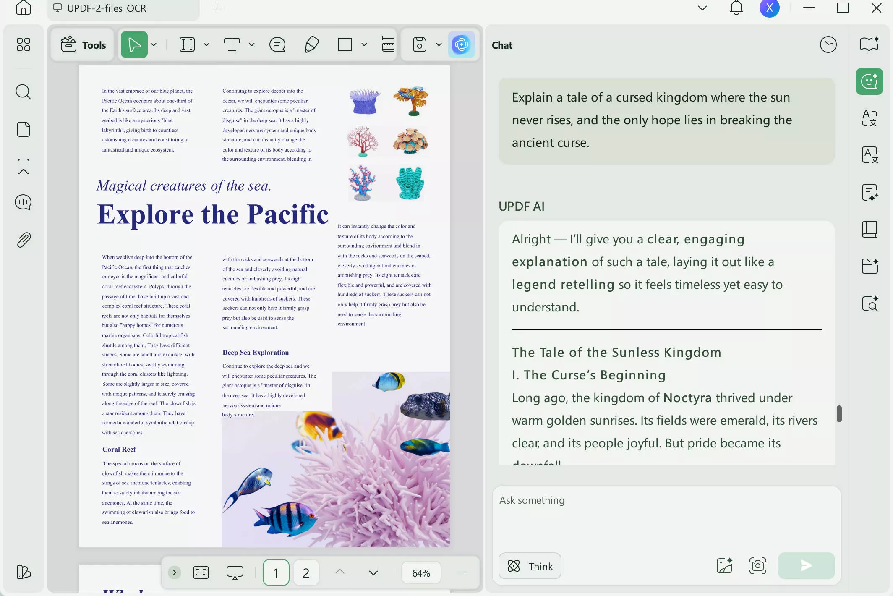893x596 pixels.
Task: Expand the heading style dropdown next to H
Action: coord(206,44)
